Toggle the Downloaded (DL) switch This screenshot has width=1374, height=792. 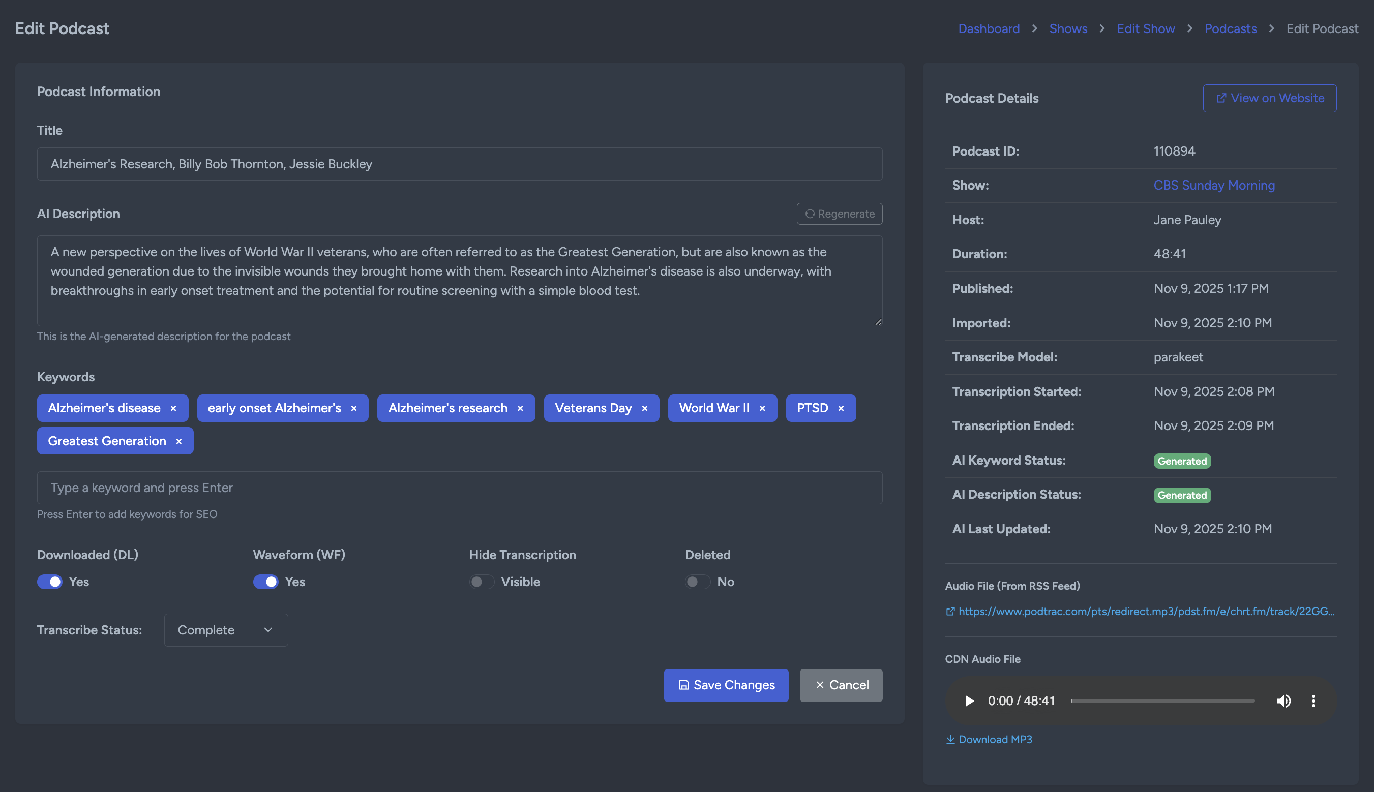point(49,582)
